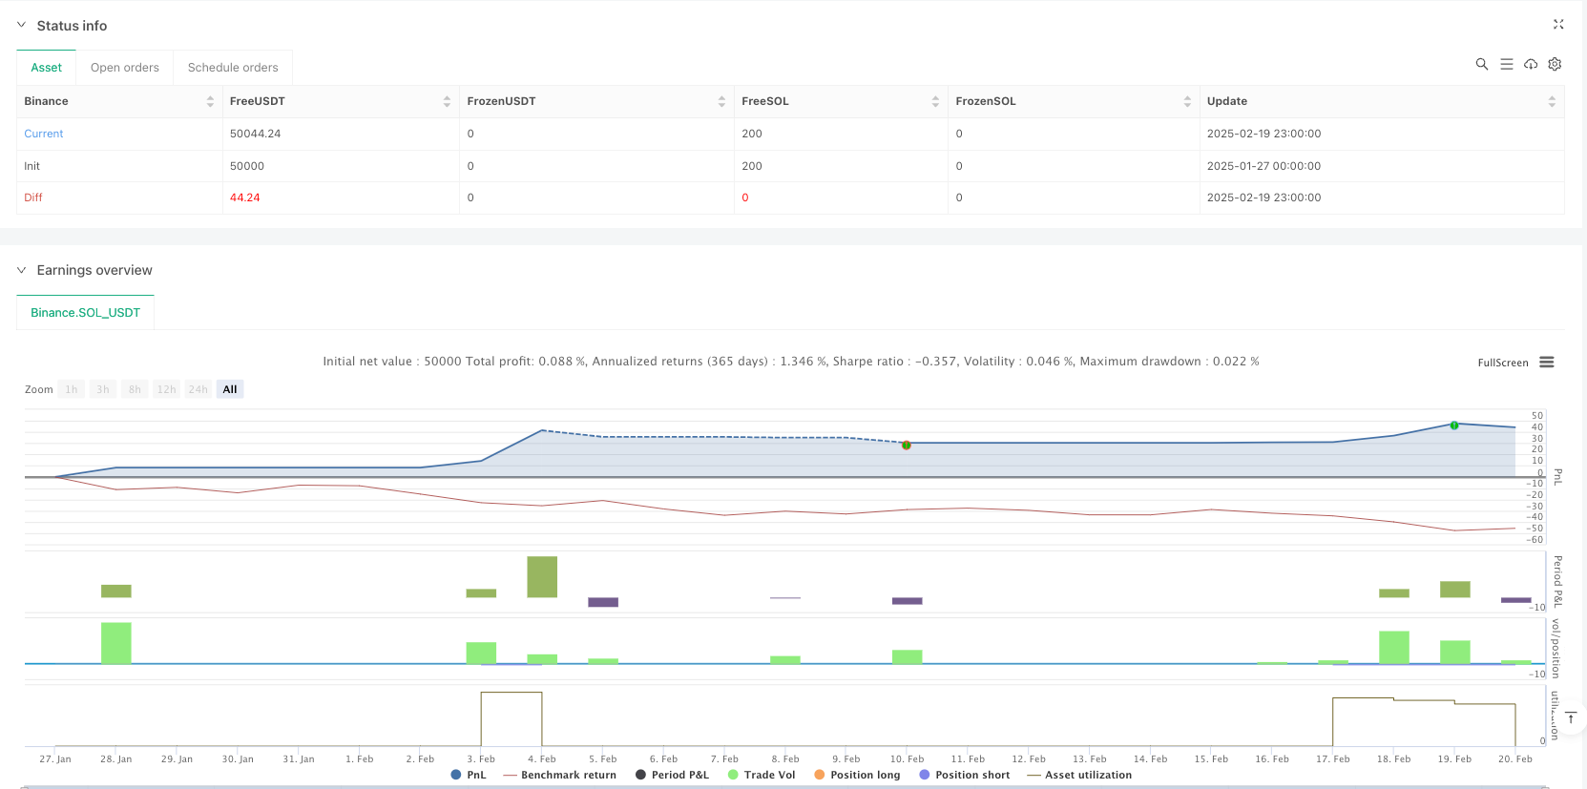Click the cloud download icon
This screenshot has height=789, width=1587.
(x=1531, y=64)
